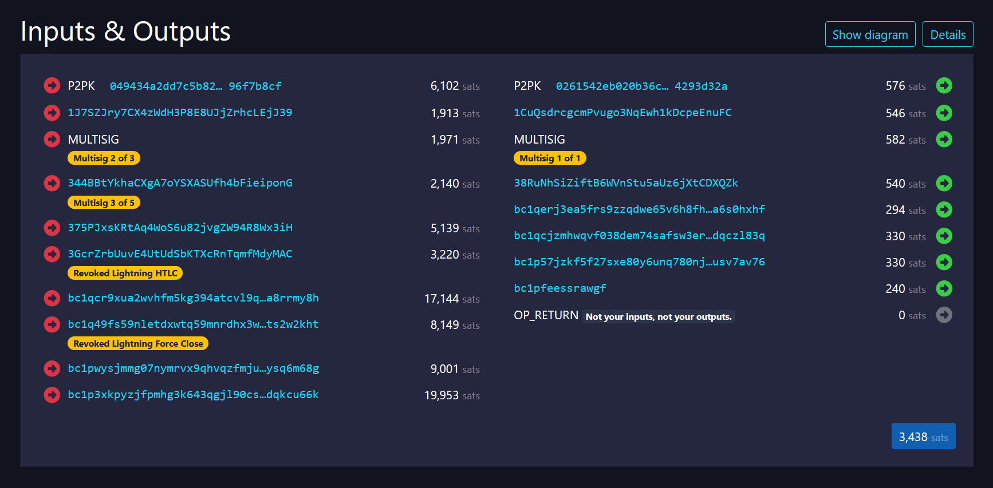
Task: Open the transaction Details button
Action: pos(947,34)
